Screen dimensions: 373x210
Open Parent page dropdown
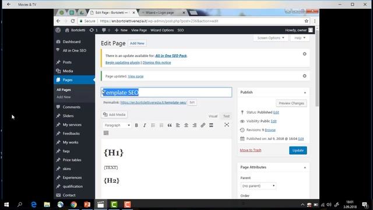(258, 185)
